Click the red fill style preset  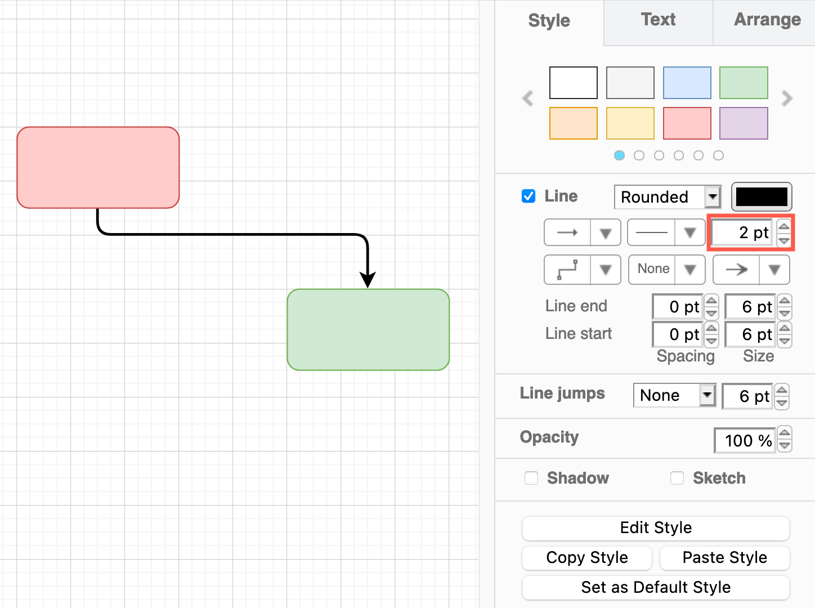pos(687,123)
